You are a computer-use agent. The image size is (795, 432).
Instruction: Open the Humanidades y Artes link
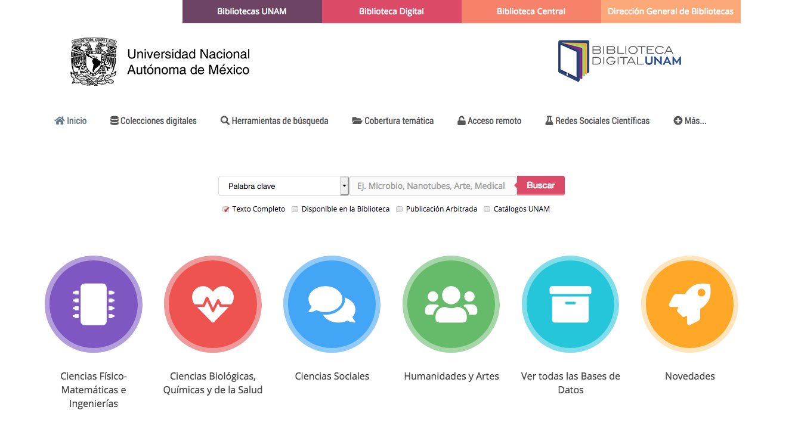tap(451, 377)
